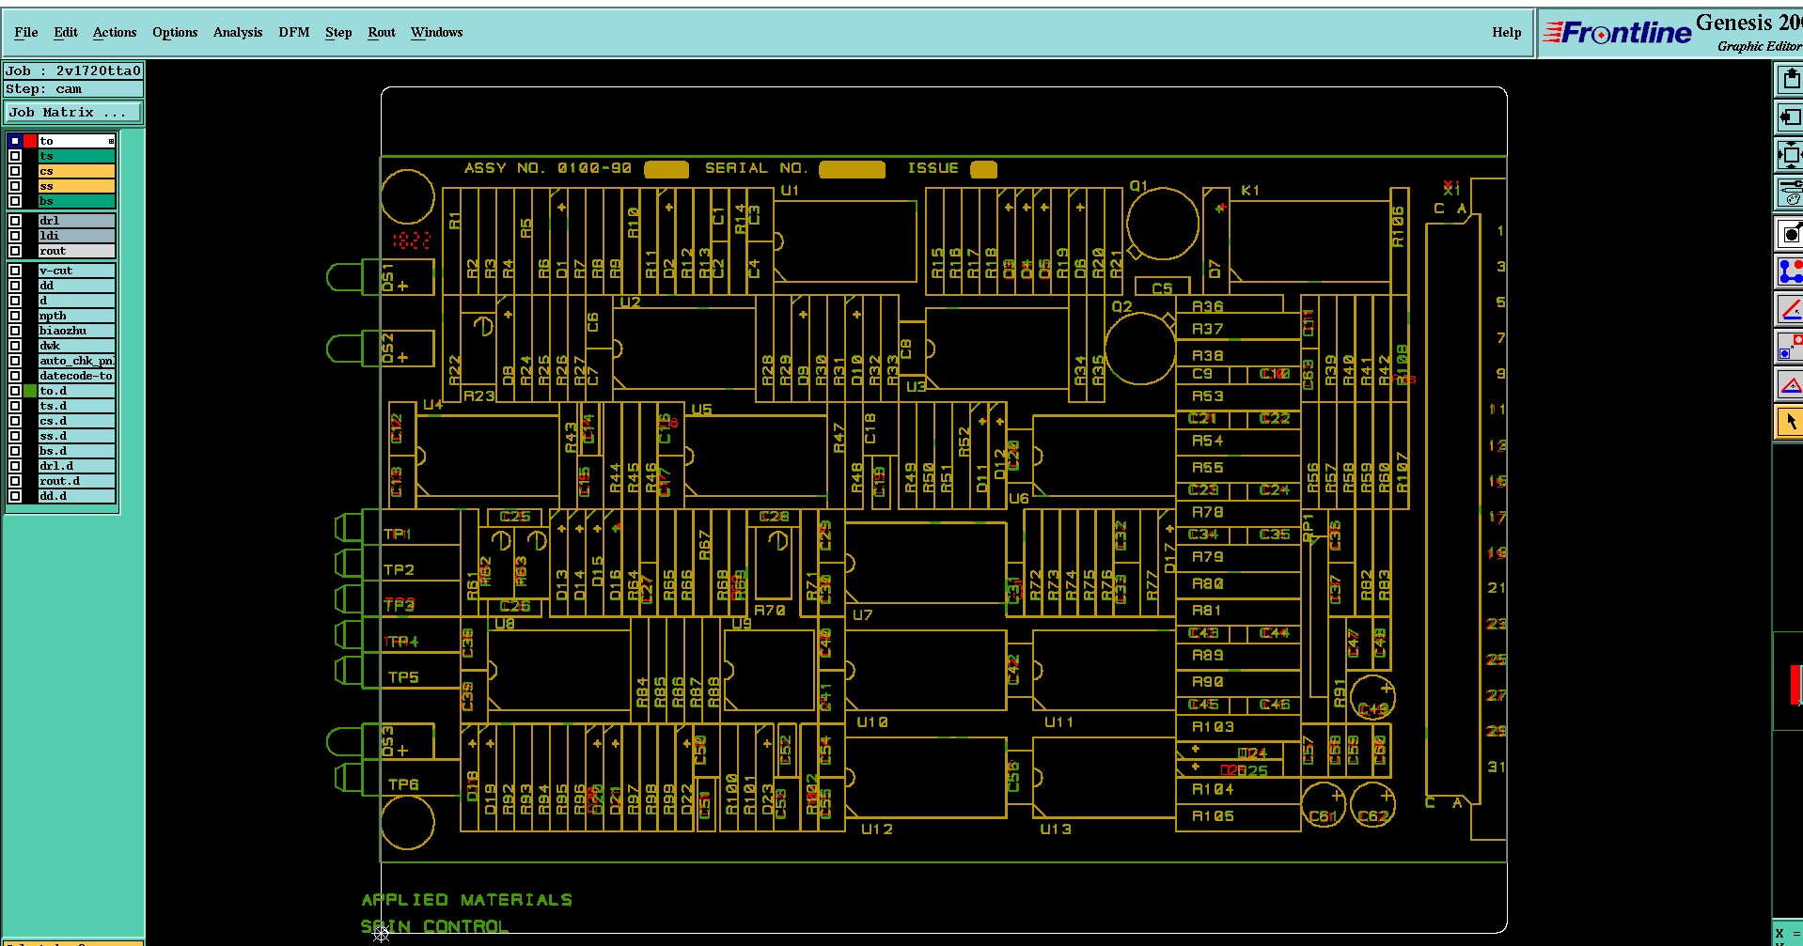Open the Options menu

175,32
